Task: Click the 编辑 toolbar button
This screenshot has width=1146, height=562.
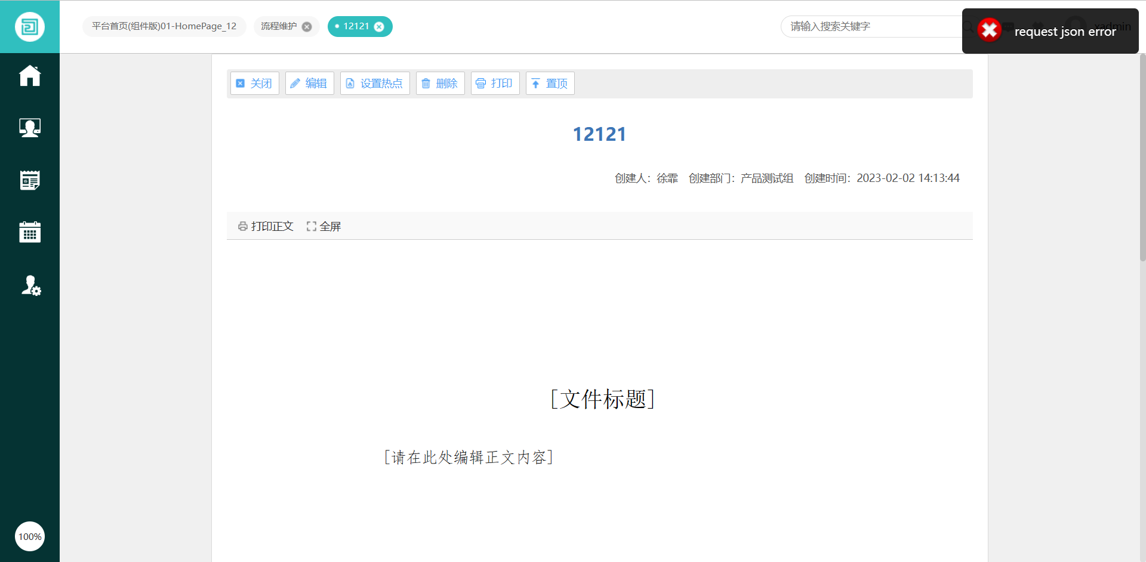Action: tap(310, 84)
